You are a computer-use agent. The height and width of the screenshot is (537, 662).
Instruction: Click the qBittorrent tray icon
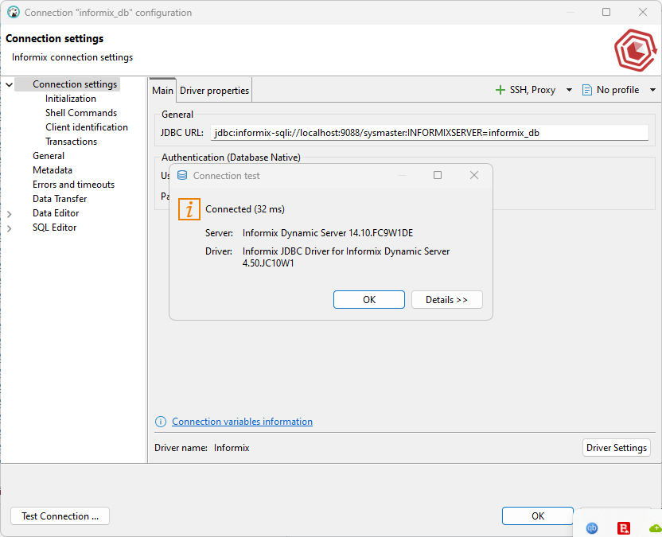[x=592, y=527]
